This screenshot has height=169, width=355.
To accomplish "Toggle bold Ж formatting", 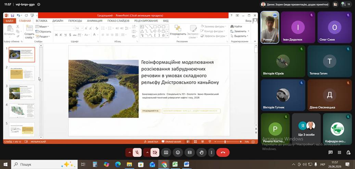I will [56, 35].
